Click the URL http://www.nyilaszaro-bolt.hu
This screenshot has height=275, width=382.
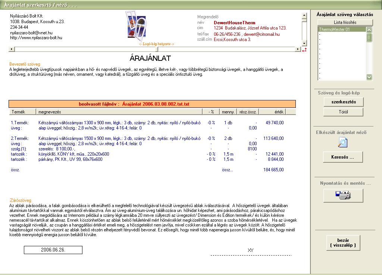click(x=36, y=38)
